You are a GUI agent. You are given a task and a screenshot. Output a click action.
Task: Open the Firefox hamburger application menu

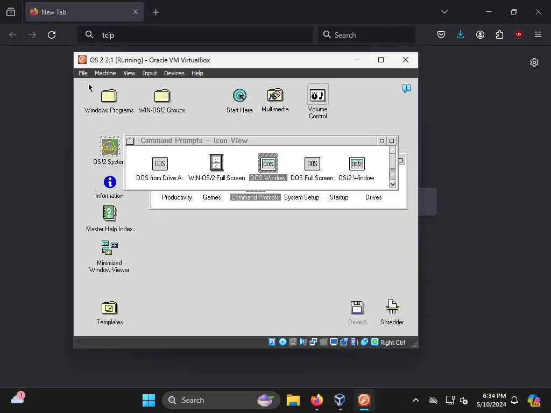point(538,34)
